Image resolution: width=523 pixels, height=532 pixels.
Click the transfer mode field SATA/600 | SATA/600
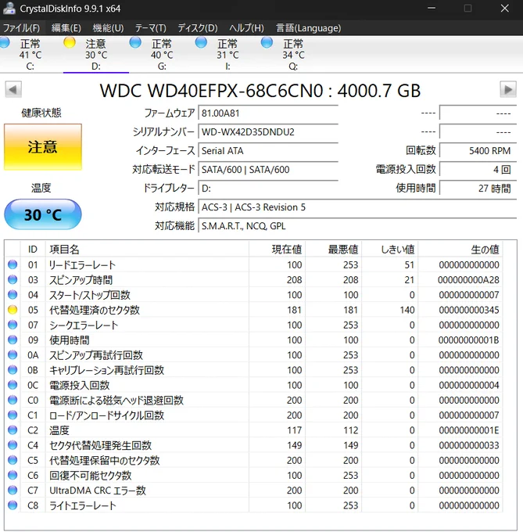[x=268, y=169]
